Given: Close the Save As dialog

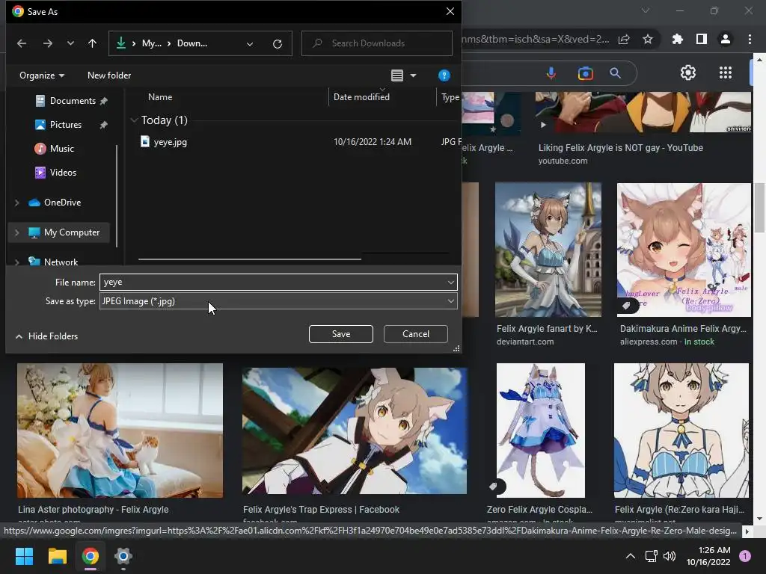Looking at the screenshot, I should (450, 11).
